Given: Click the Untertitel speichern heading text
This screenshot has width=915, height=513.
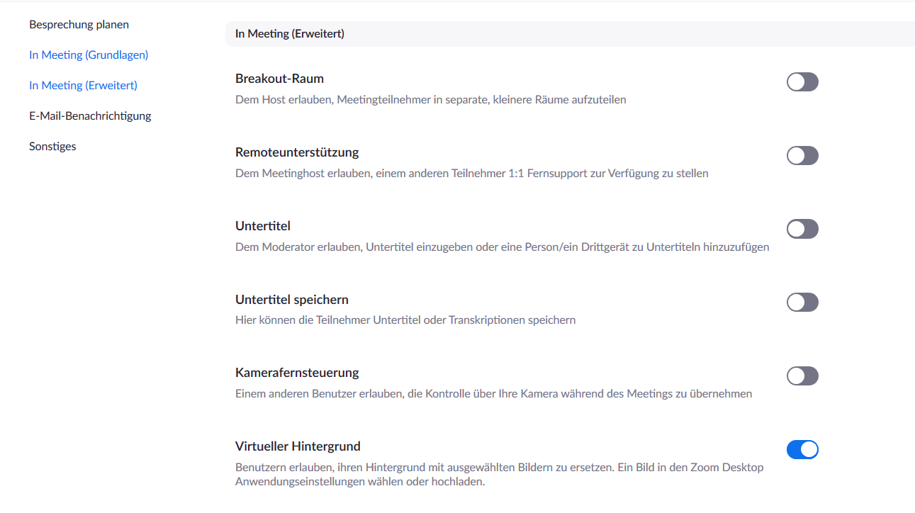Looking at the screenshot, I should tap(292, 300).
